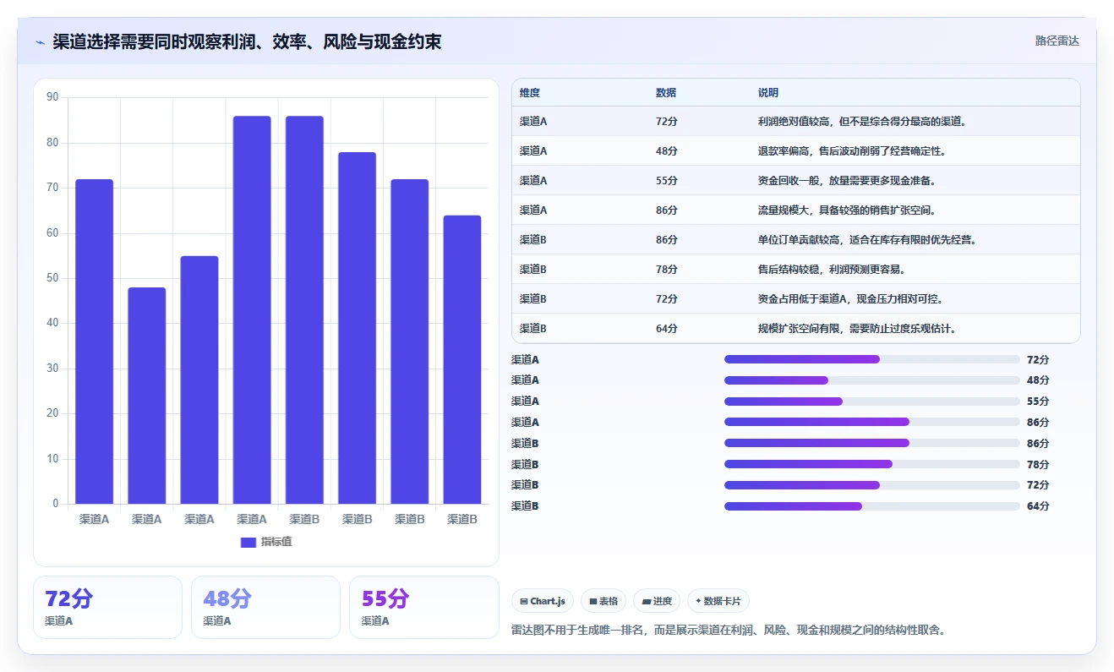Click the 渠道A 55分 progress bar
Viewport: 1114px width, 672px height.
coord(872,401)
